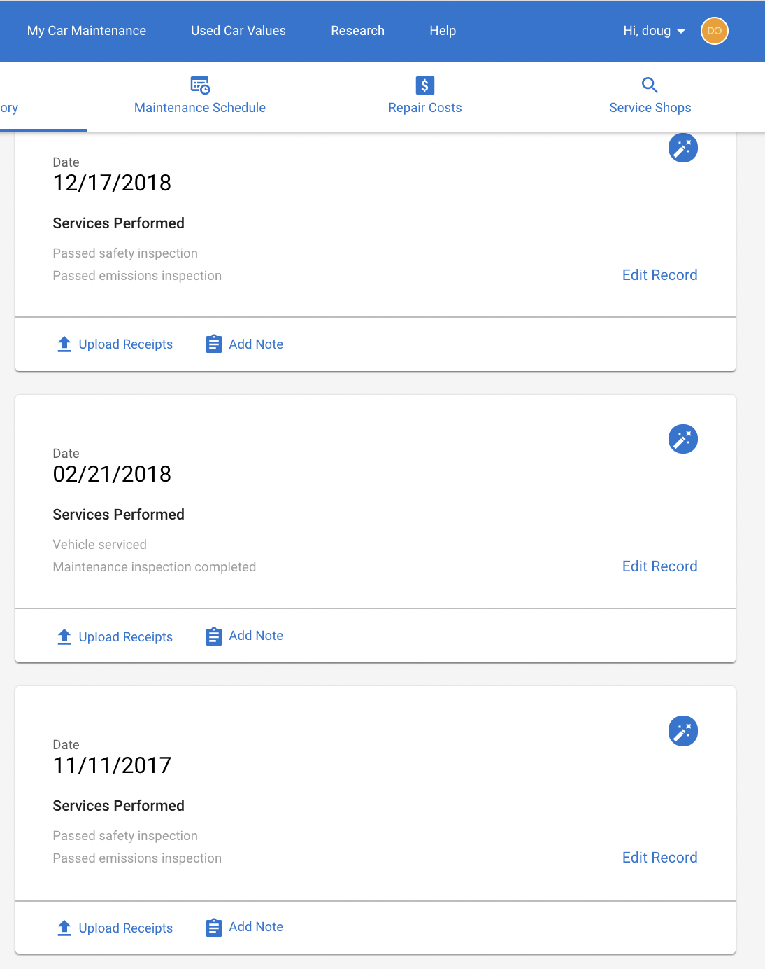
Task: Edit Record for 02/21/2018 entry
Action: pos(660,566)
